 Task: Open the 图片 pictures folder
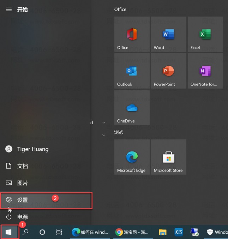[x=46, y=183]
